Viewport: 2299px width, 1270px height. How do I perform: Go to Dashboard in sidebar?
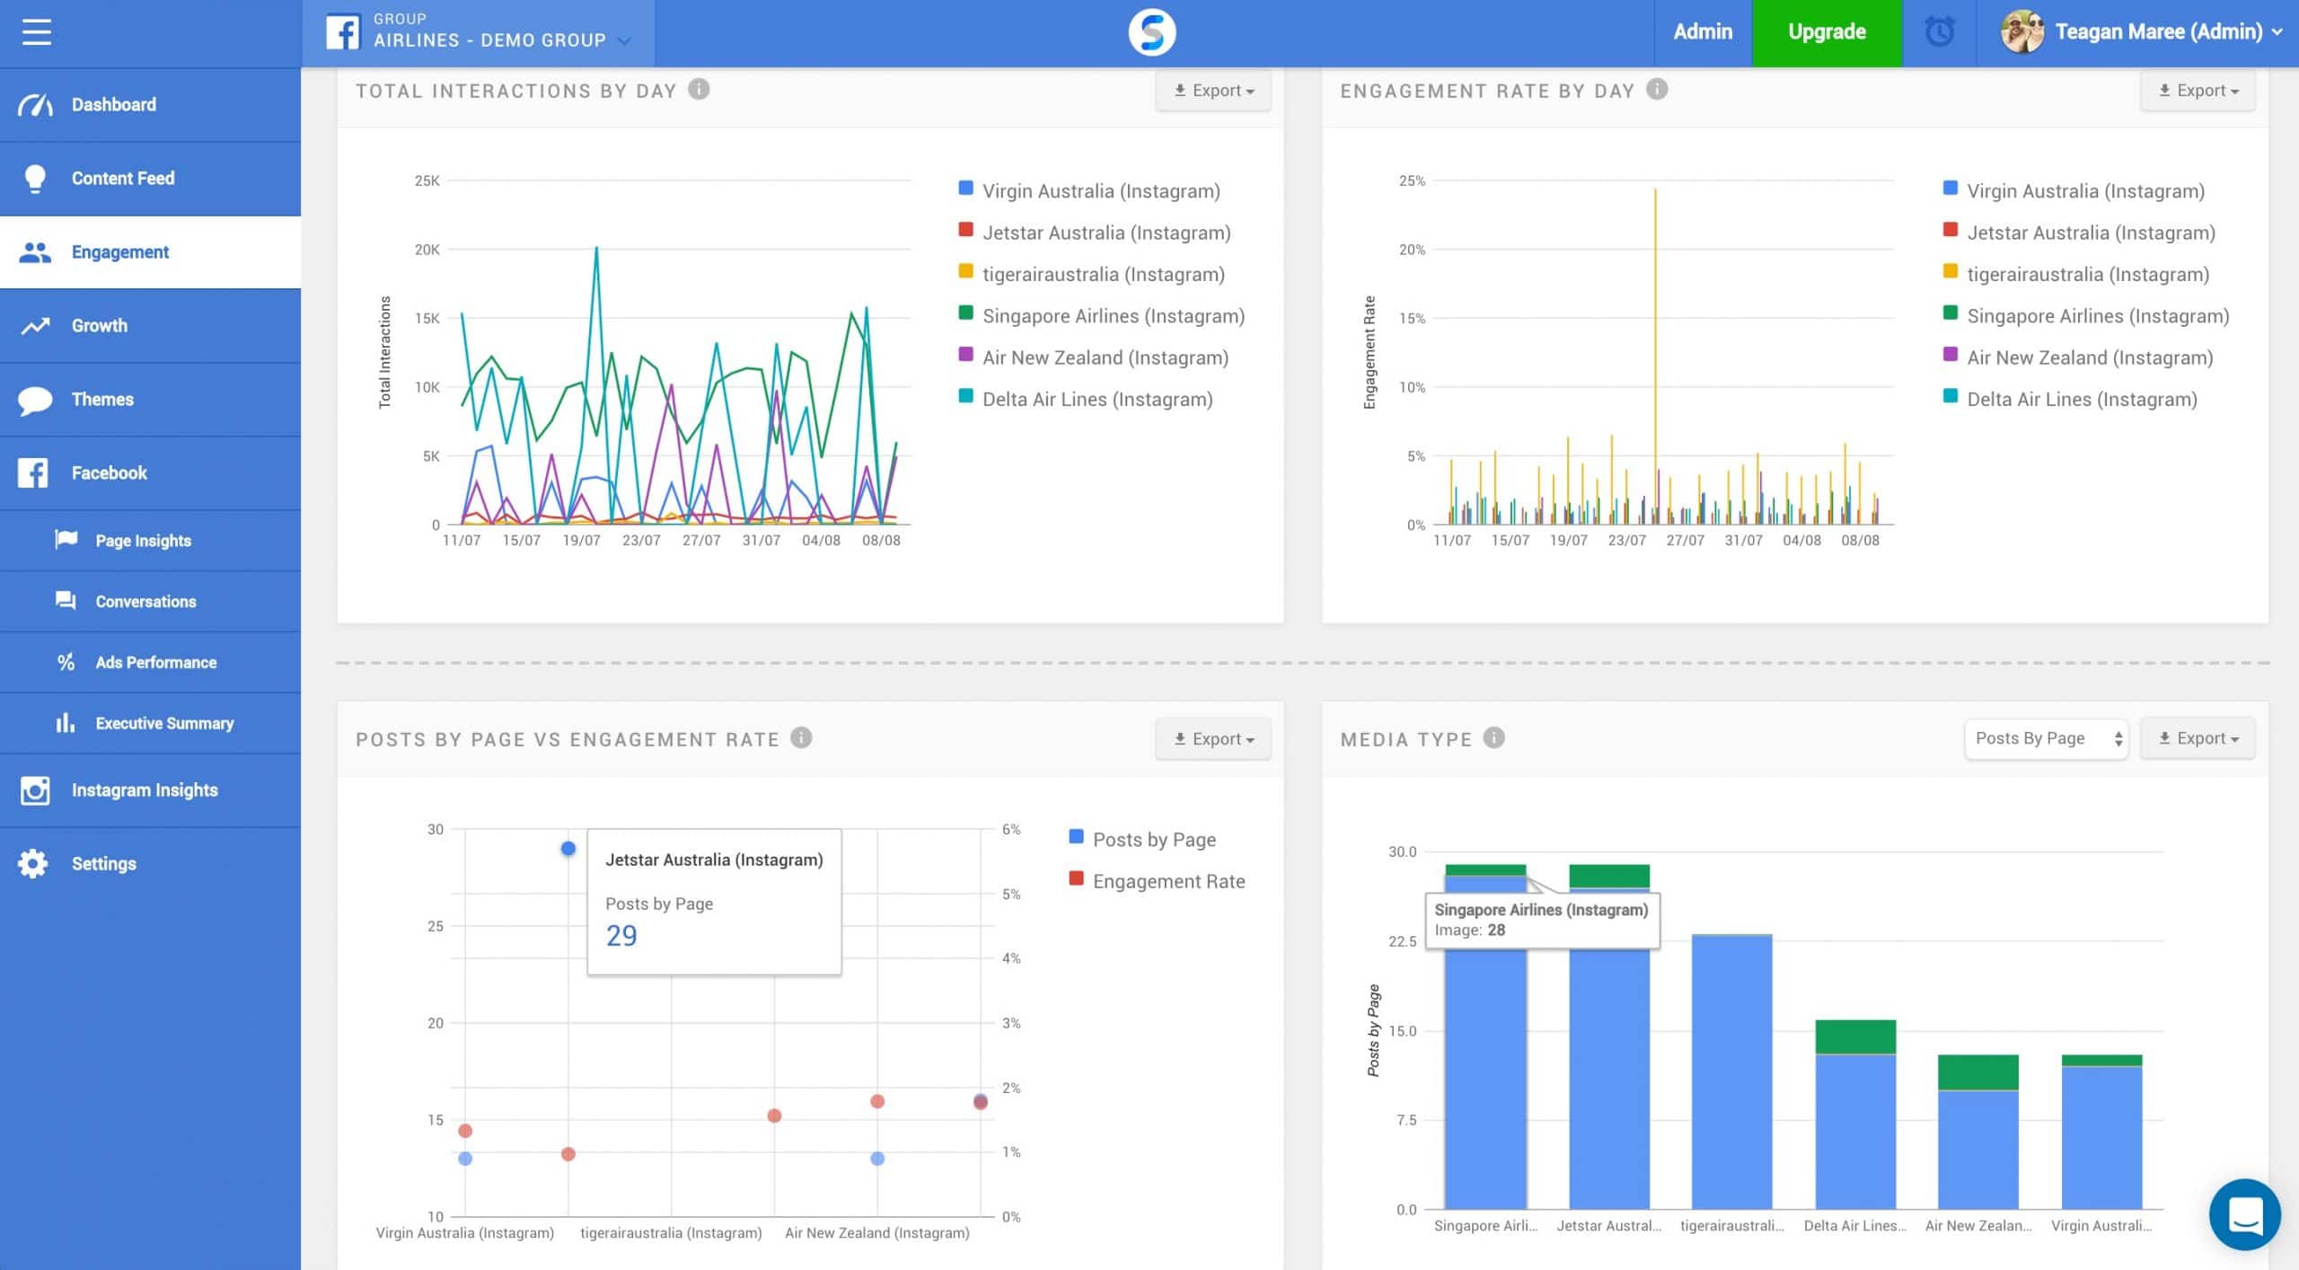(x=150, y=105)
